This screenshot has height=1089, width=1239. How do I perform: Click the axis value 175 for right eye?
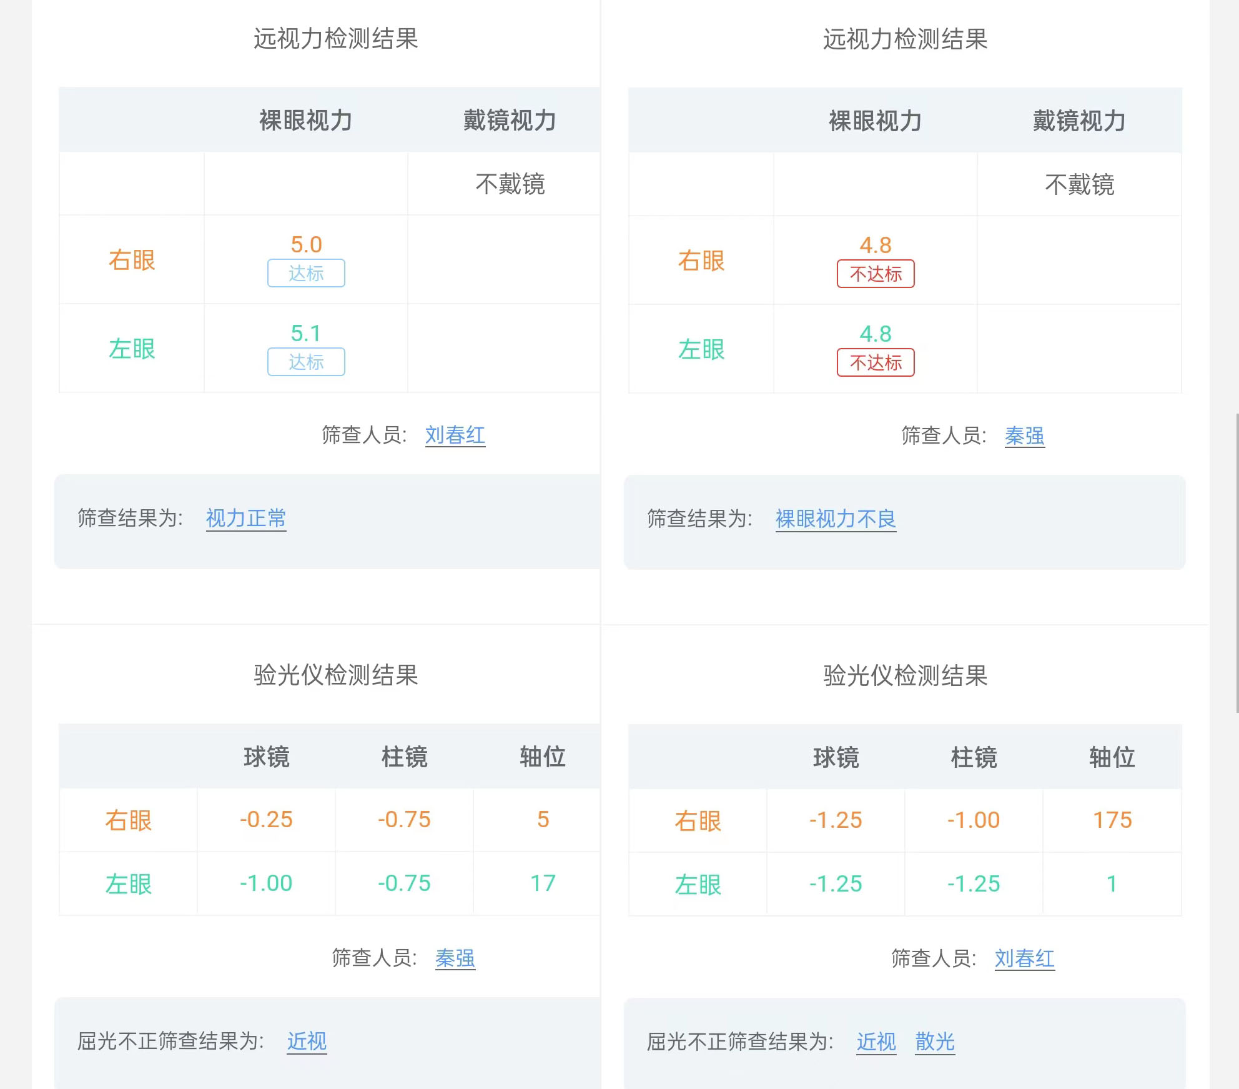1112,820
